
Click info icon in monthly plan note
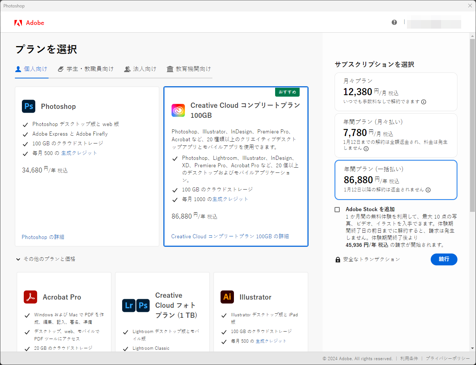pyautogui.click(x=424, y=102)
